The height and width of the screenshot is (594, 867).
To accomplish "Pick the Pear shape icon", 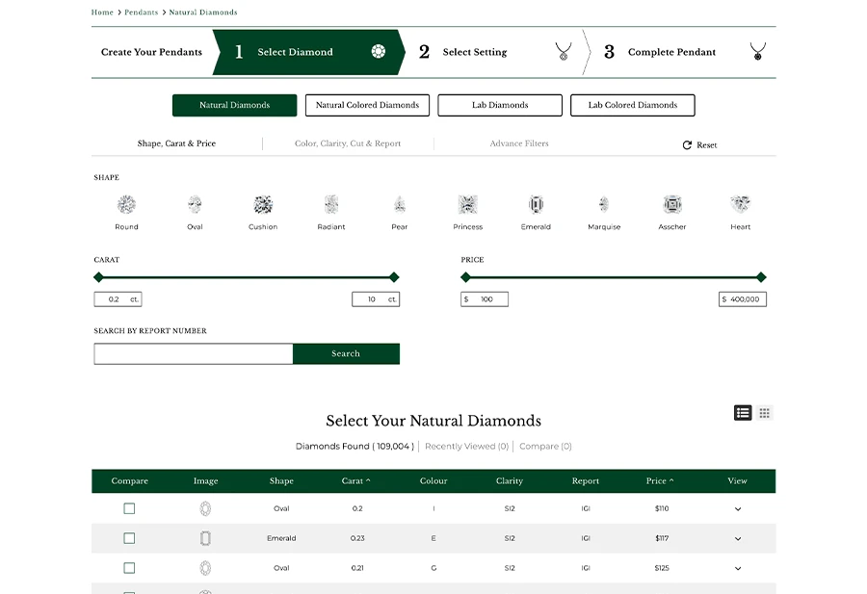I will (400, 205).
